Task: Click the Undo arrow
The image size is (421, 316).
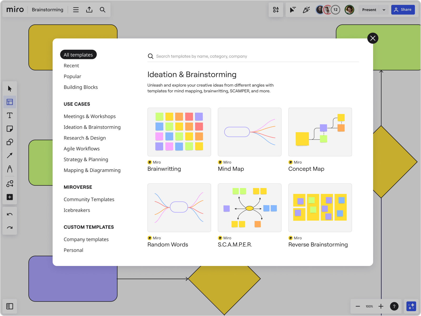Action: point(10,214)
